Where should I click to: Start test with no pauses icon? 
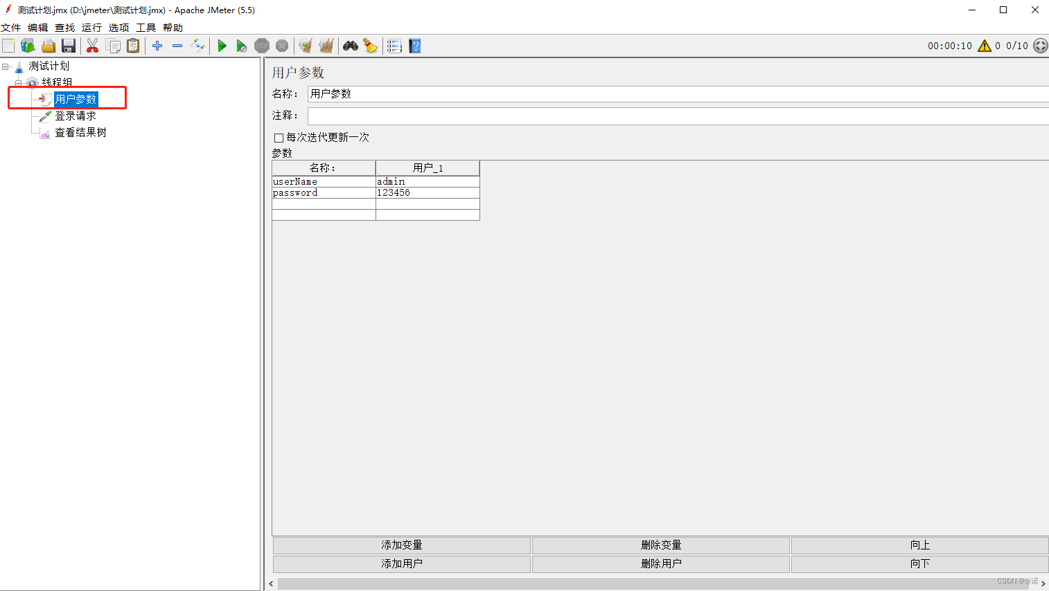[x=242, y=46]
